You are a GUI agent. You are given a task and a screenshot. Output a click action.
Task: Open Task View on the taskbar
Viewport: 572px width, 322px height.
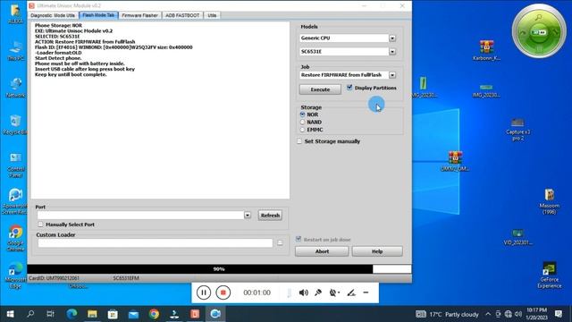[51, 314]
